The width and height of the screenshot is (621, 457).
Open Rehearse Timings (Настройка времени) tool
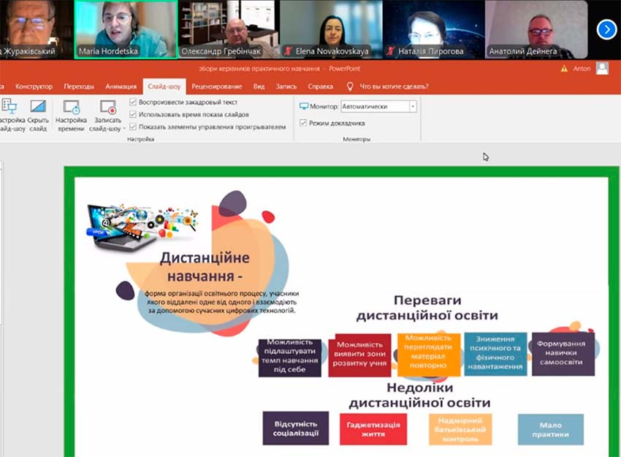coord(71,107)
